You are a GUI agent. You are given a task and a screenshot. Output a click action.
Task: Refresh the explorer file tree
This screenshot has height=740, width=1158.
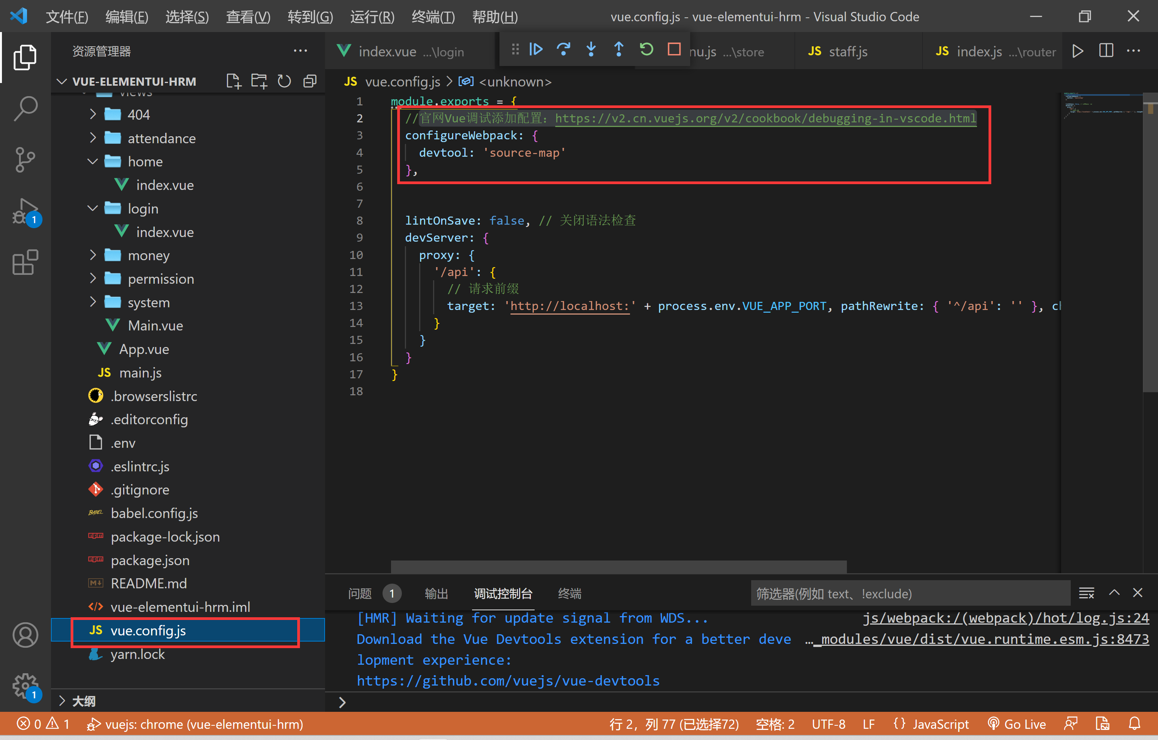[284, 81]
